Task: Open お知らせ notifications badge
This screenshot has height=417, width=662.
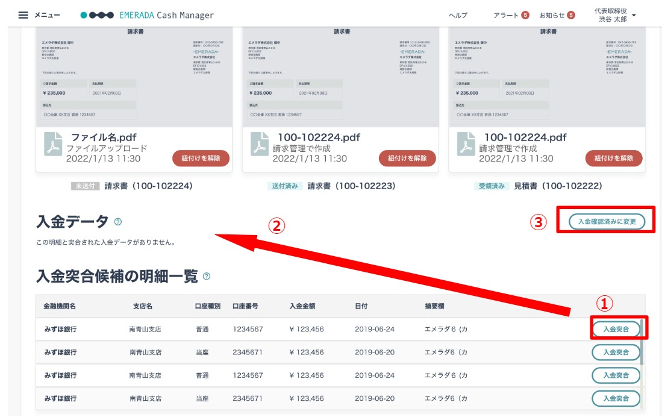Action: coord(571,15)
